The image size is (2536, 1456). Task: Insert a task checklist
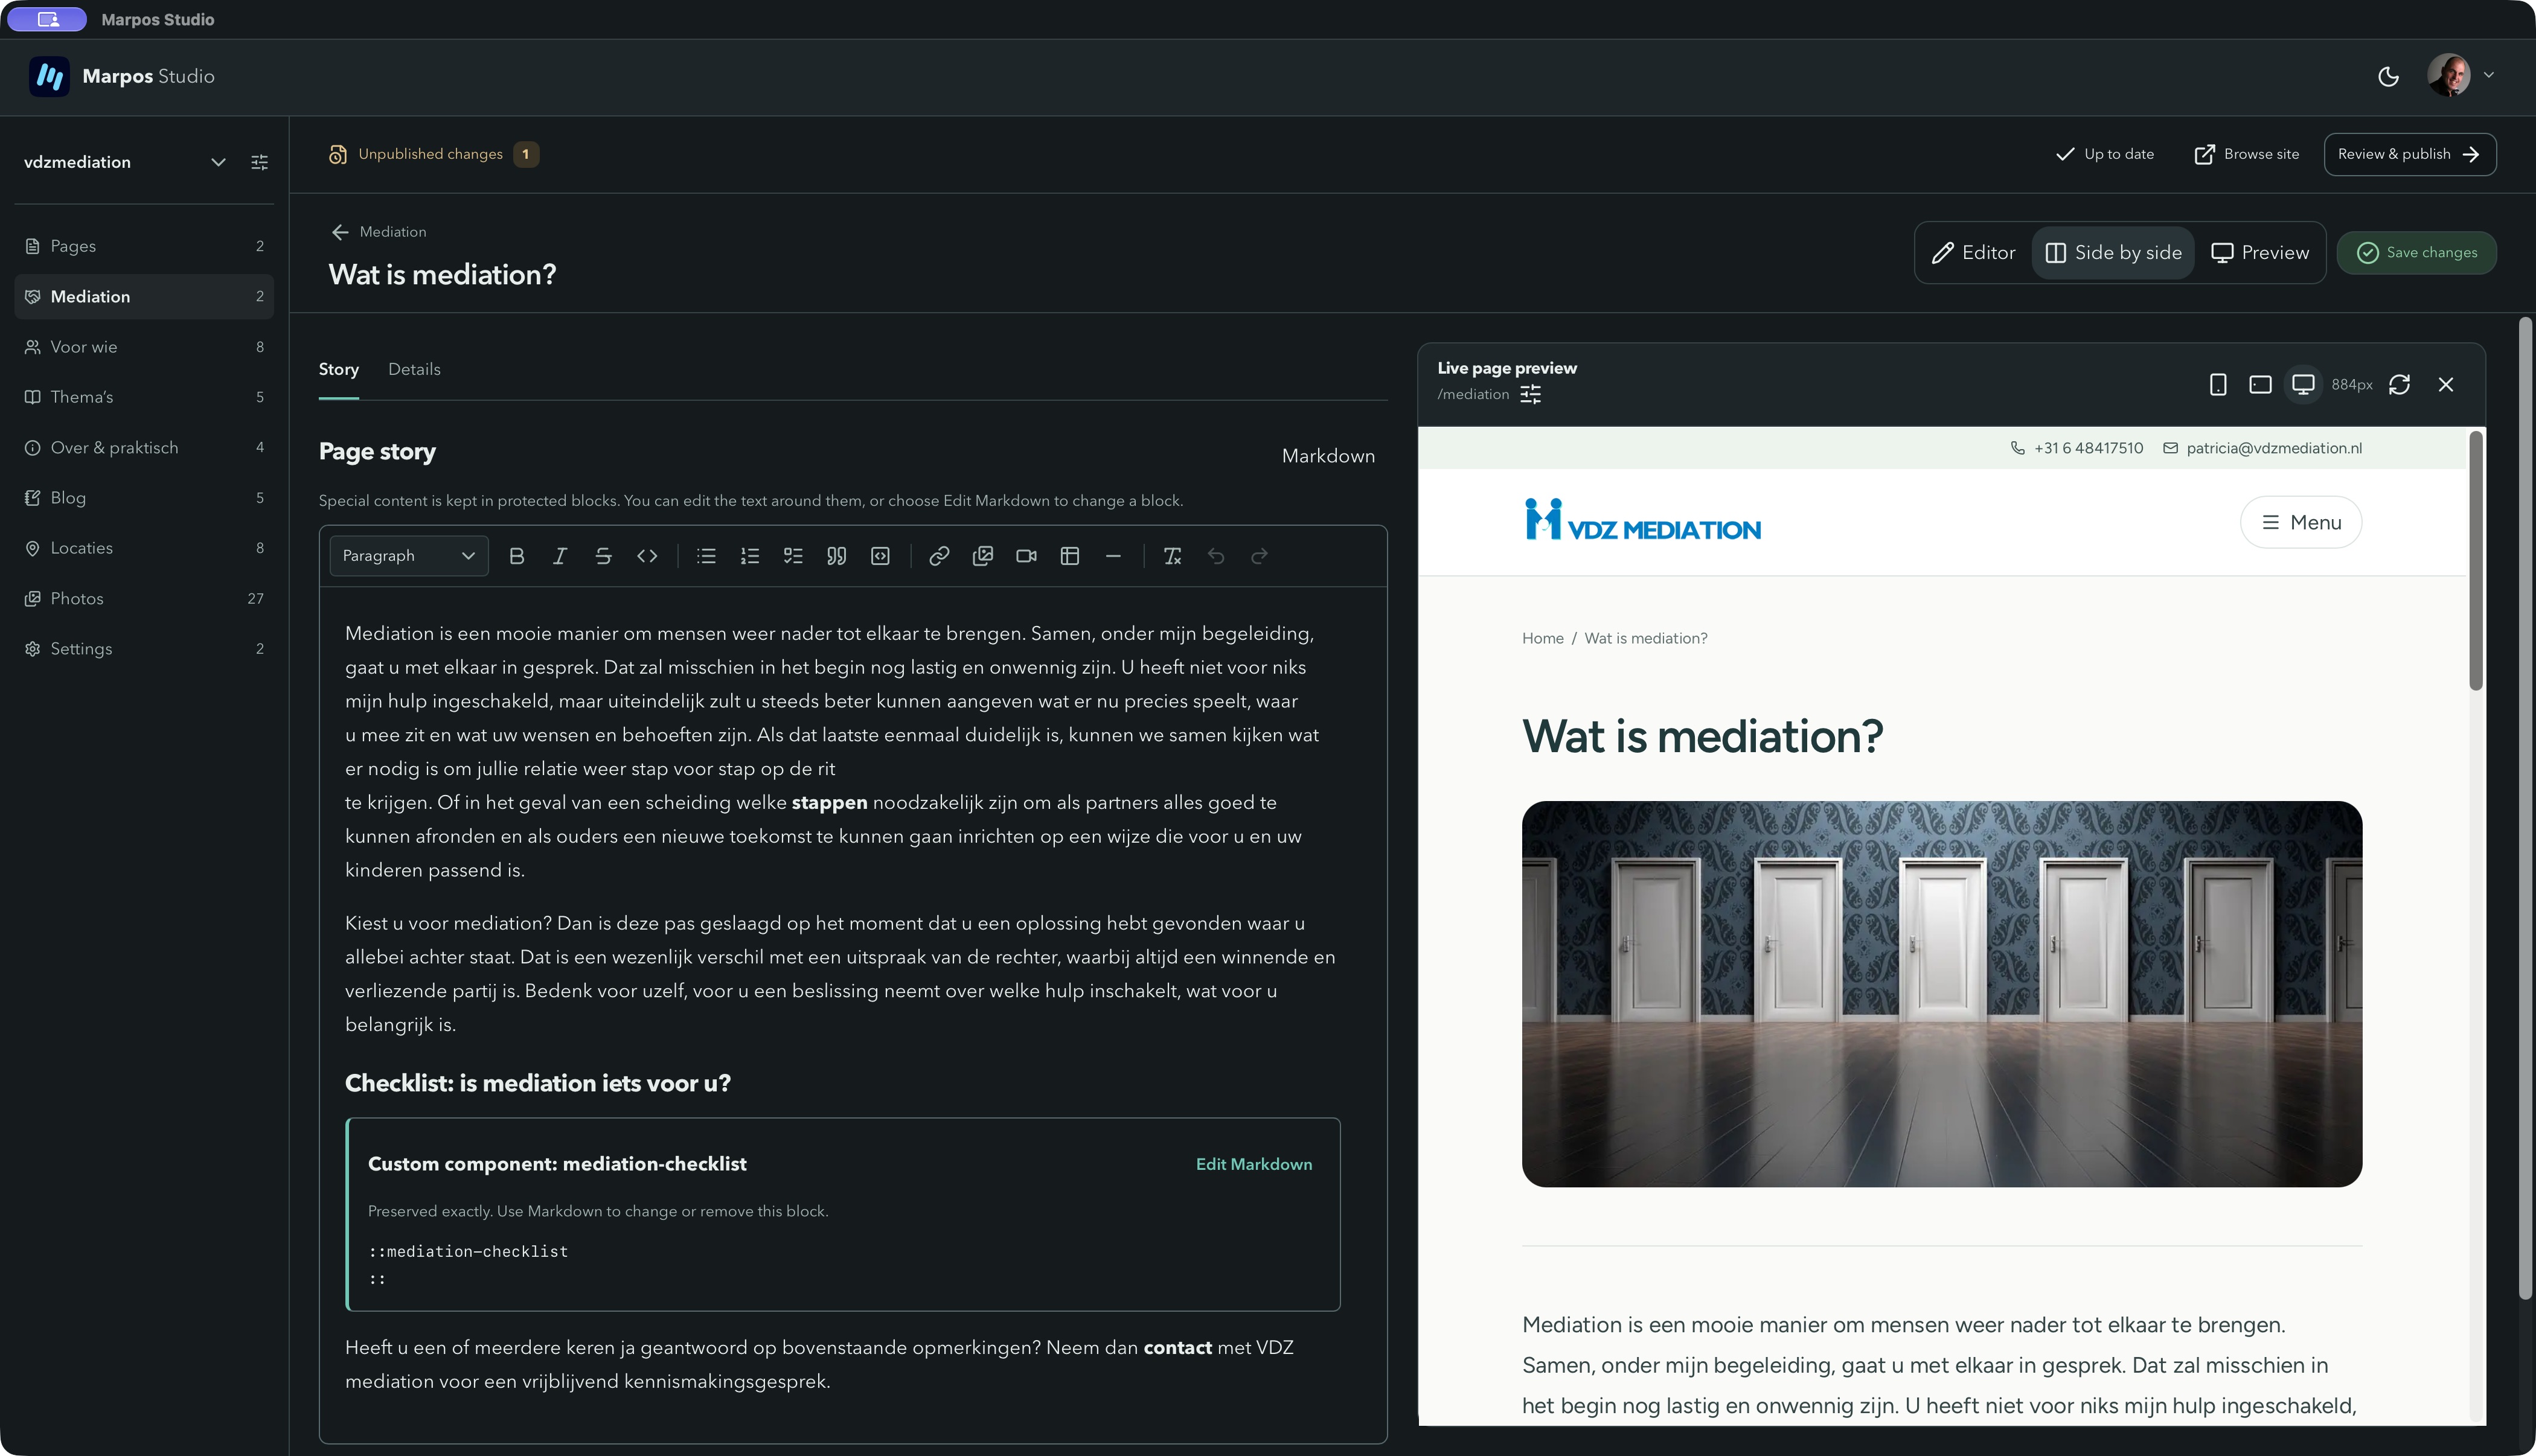pos(793,556)
